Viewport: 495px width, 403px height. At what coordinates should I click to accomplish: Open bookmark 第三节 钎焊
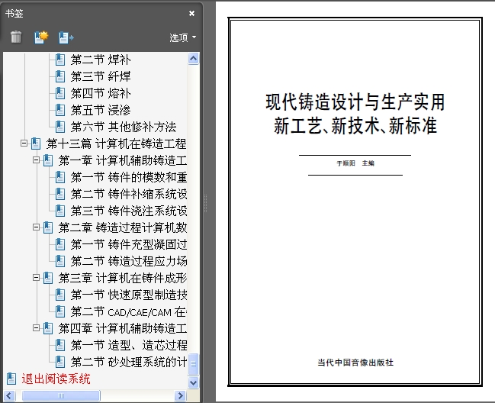(101, 76)
